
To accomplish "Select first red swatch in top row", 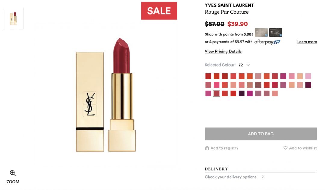I will click(x=208, y=76).
